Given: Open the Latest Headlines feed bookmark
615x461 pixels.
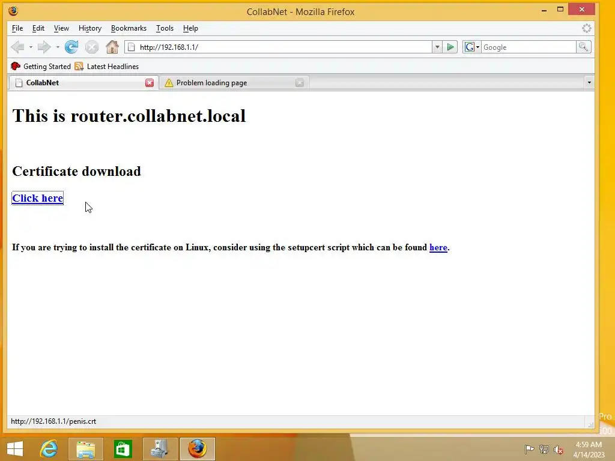Looking at the screenshot, I should pos(107,66).
